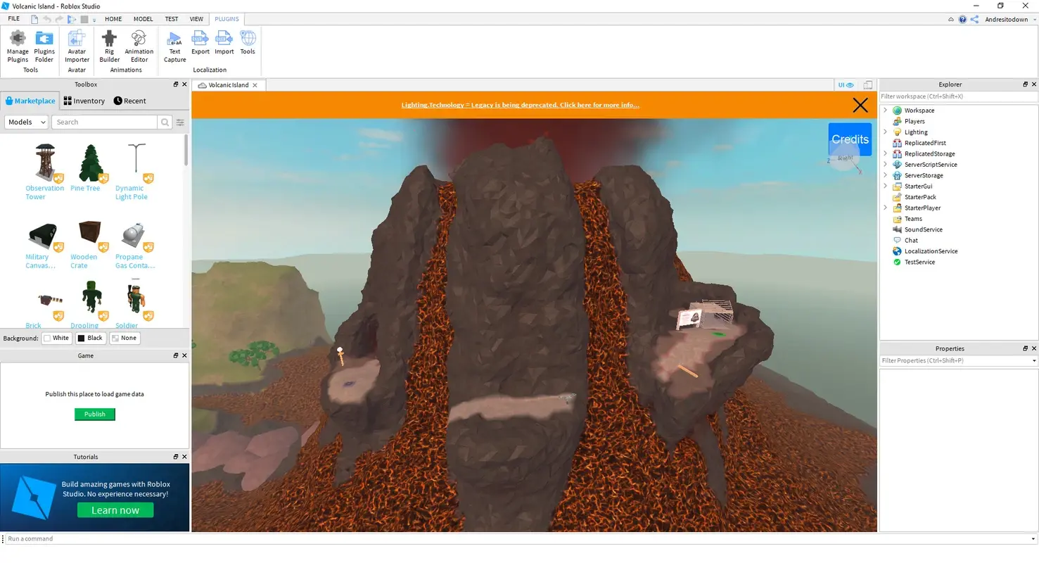
Task: Select the Black background option
Action: 90,339
